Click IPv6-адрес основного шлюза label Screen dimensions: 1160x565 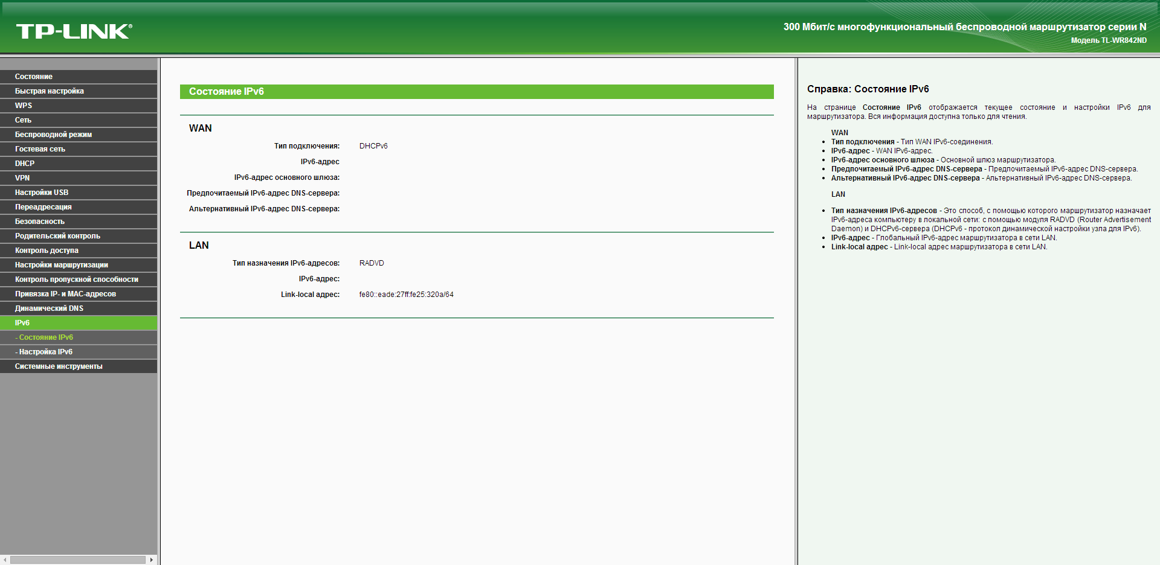tap(287, 177)
